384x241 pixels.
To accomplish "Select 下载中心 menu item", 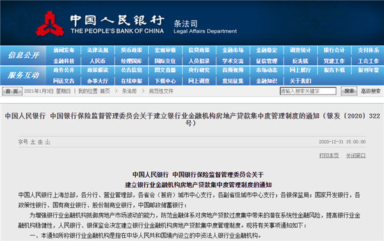I will (165, 81).
